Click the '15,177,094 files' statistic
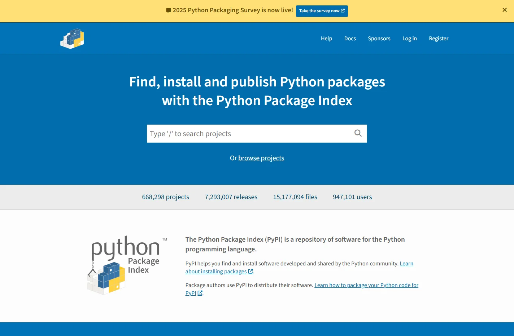This screenshot has width=514, height=336. point(295,197)
